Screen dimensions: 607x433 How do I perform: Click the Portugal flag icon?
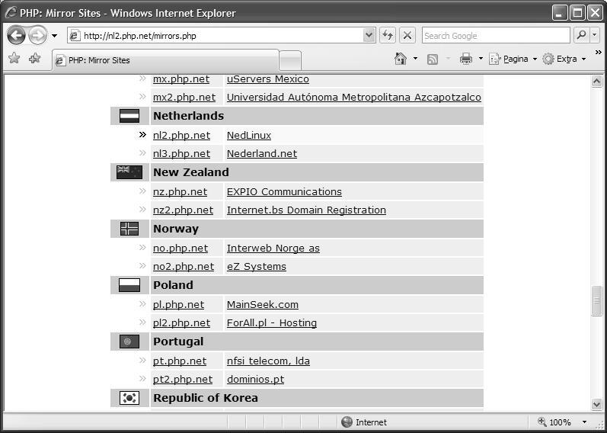point(129,342)
